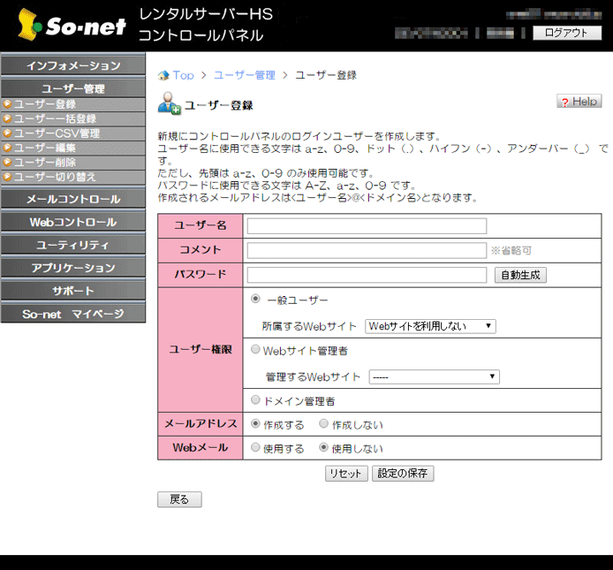Select the 一般ユーザー radio button
The width and height of the screenshot is (613, 570).
(x=256, y=300)
